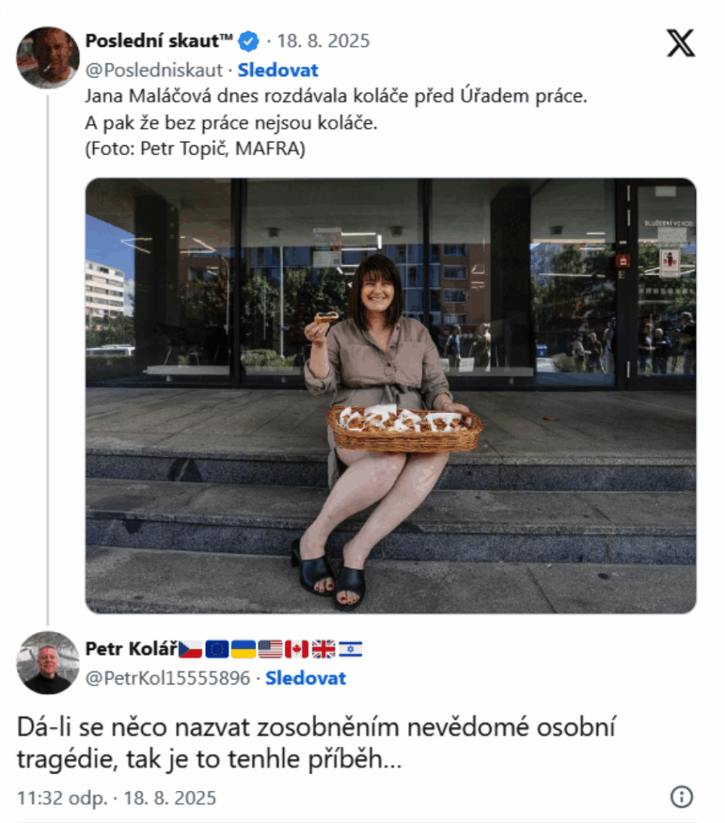
Task: Open the @PetrKol15555896 handle link
Action: click(168, 678)
